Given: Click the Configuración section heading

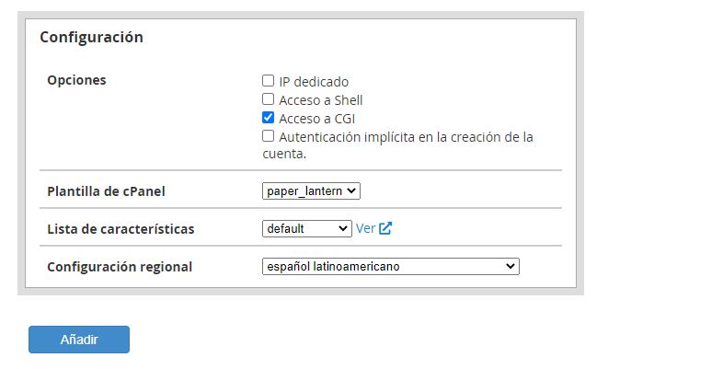Looking at the screenshot, I should point(91,38).
